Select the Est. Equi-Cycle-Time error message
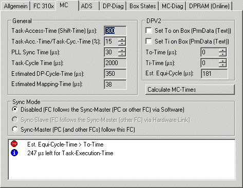The height and width of the screenshot is (188, 243). pos(65,144)
